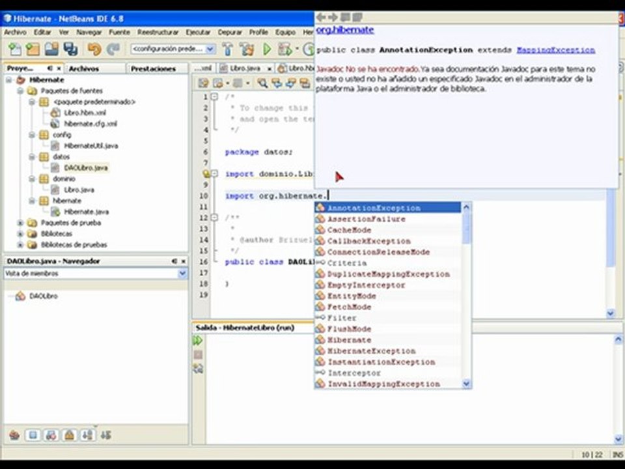This screenshot has height=469, width=625.
Task: Click the editor Find Selection magnifier icon
Action: click(x=262, y=83)
